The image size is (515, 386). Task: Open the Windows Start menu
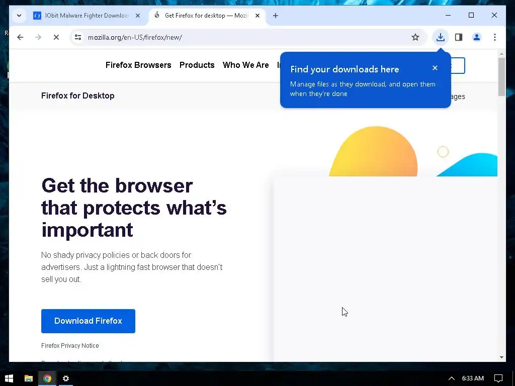pyautogui.click(x=9, y=378)
